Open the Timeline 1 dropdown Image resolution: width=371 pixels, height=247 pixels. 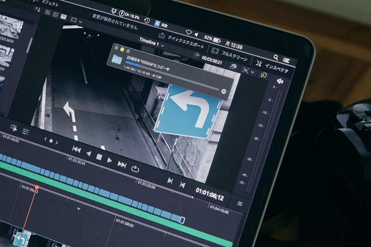click(x=152, y=43)
